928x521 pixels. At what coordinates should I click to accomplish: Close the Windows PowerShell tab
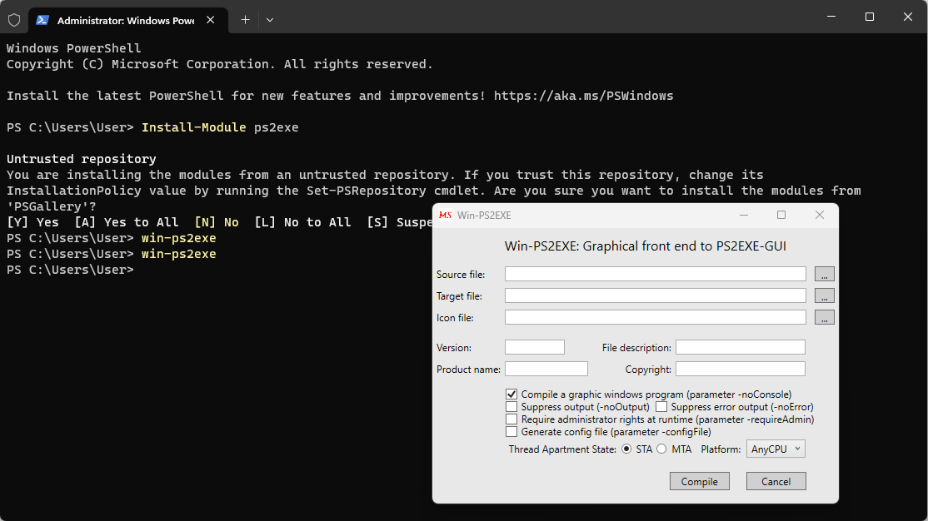(x=210, y=20)
